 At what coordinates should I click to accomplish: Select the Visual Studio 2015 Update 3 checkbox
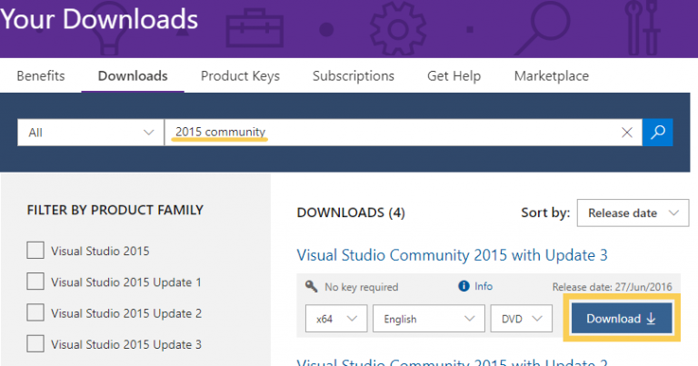pos(35,344)
